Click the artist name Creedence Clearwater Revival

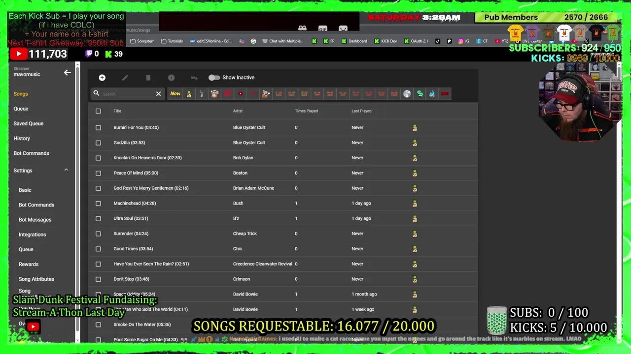[263, 264]
